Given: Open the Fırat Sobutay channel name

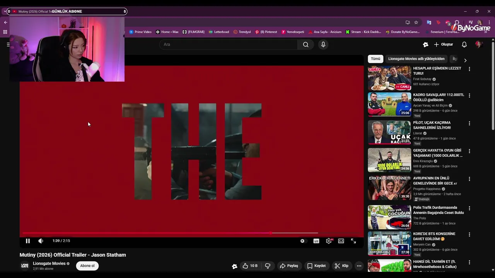Looking at the screenshot, I should (422, 79).
